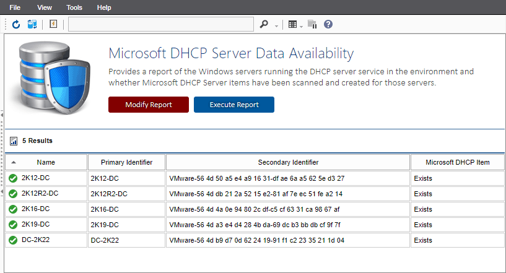Screen dimensions: 506x273
Task: Click the left panel splitter handle
Action: coord(2,154)
